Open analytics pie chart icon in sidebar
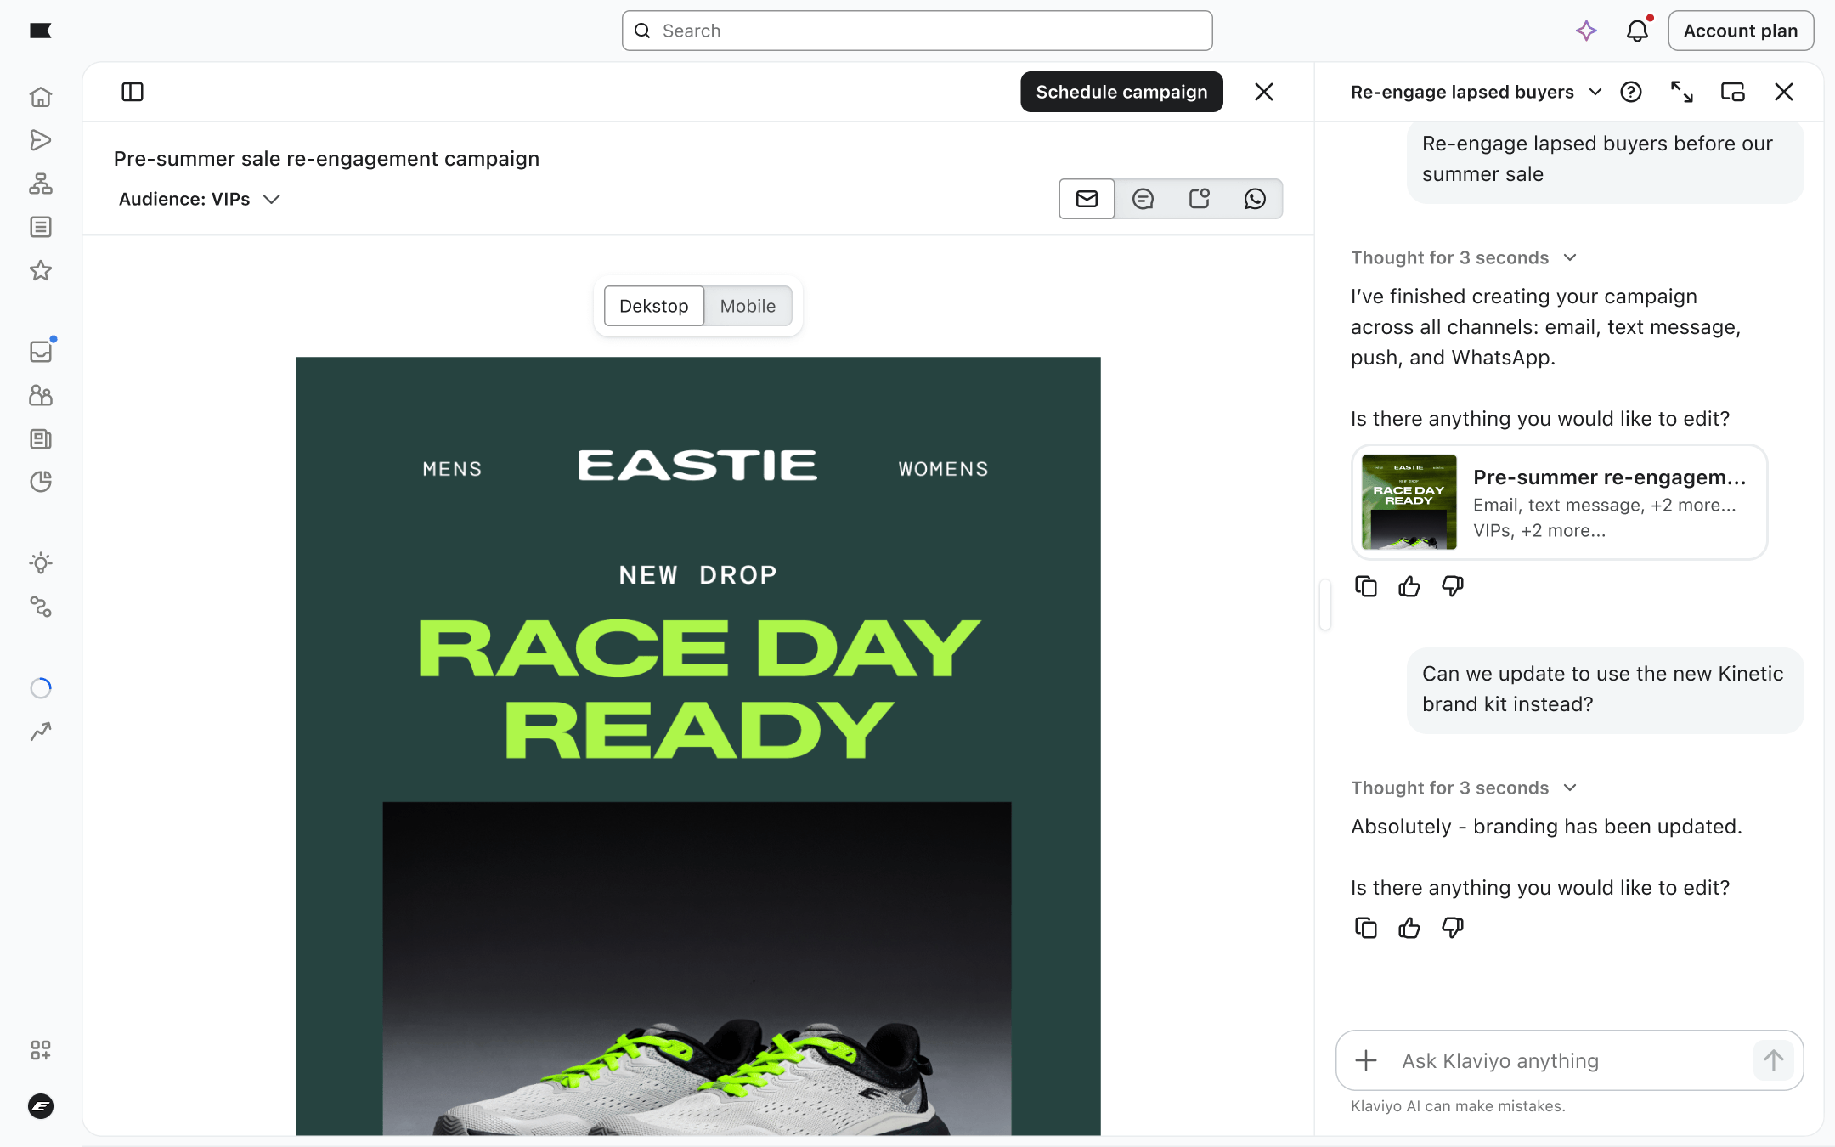 (41, 482)
